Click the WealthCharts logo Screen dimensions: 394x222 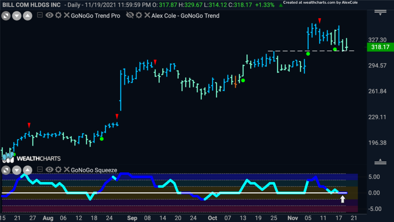point(32,158)
